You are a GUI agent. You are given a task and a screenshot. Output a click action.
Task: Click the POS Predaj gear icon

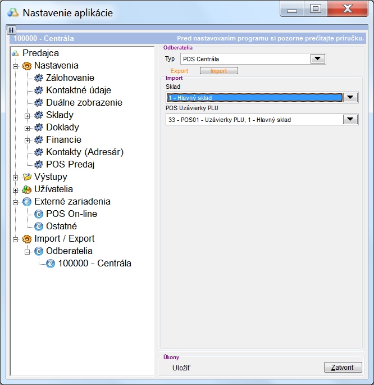(39, 165)
